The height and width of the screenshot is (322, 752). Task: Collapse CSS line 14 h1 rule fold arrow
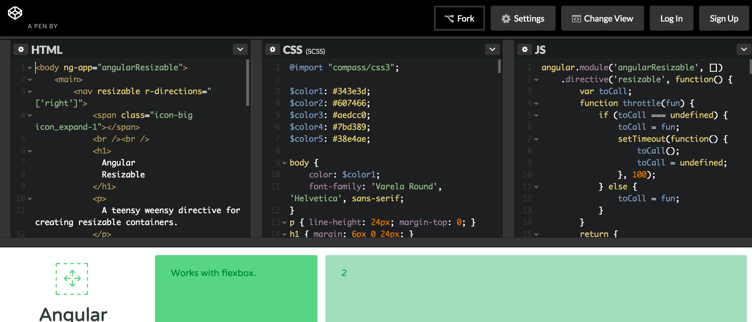coord(284,235)
